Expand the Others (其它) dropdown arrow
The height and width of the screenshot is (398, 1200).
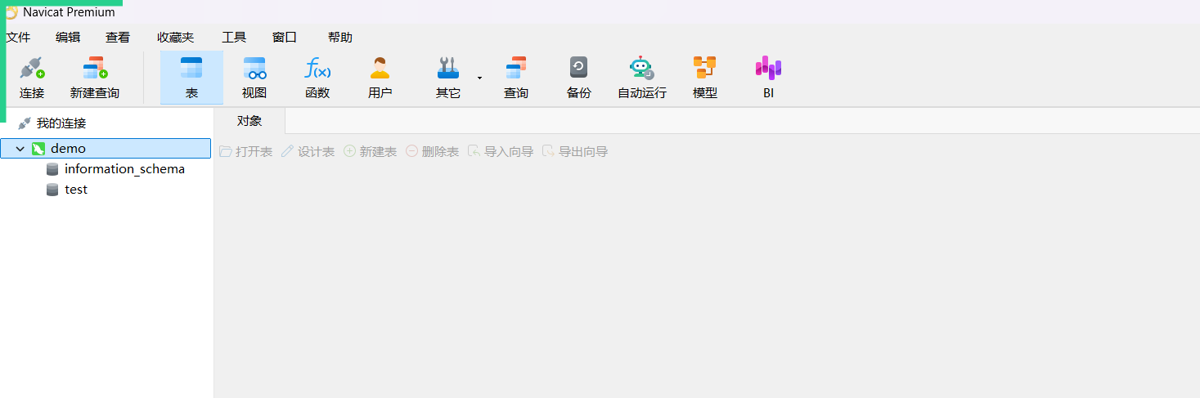(479, 78)
